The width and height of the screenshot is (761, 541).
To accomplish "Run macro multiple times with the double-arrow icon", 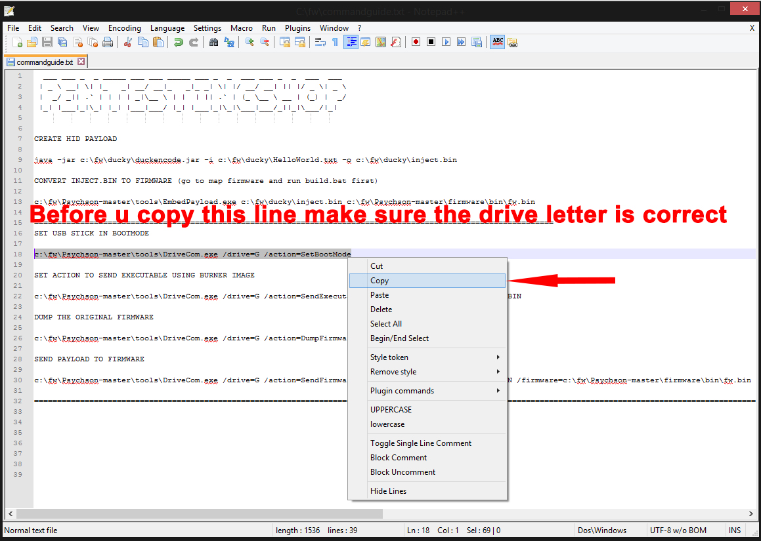I will coord(461,42).
